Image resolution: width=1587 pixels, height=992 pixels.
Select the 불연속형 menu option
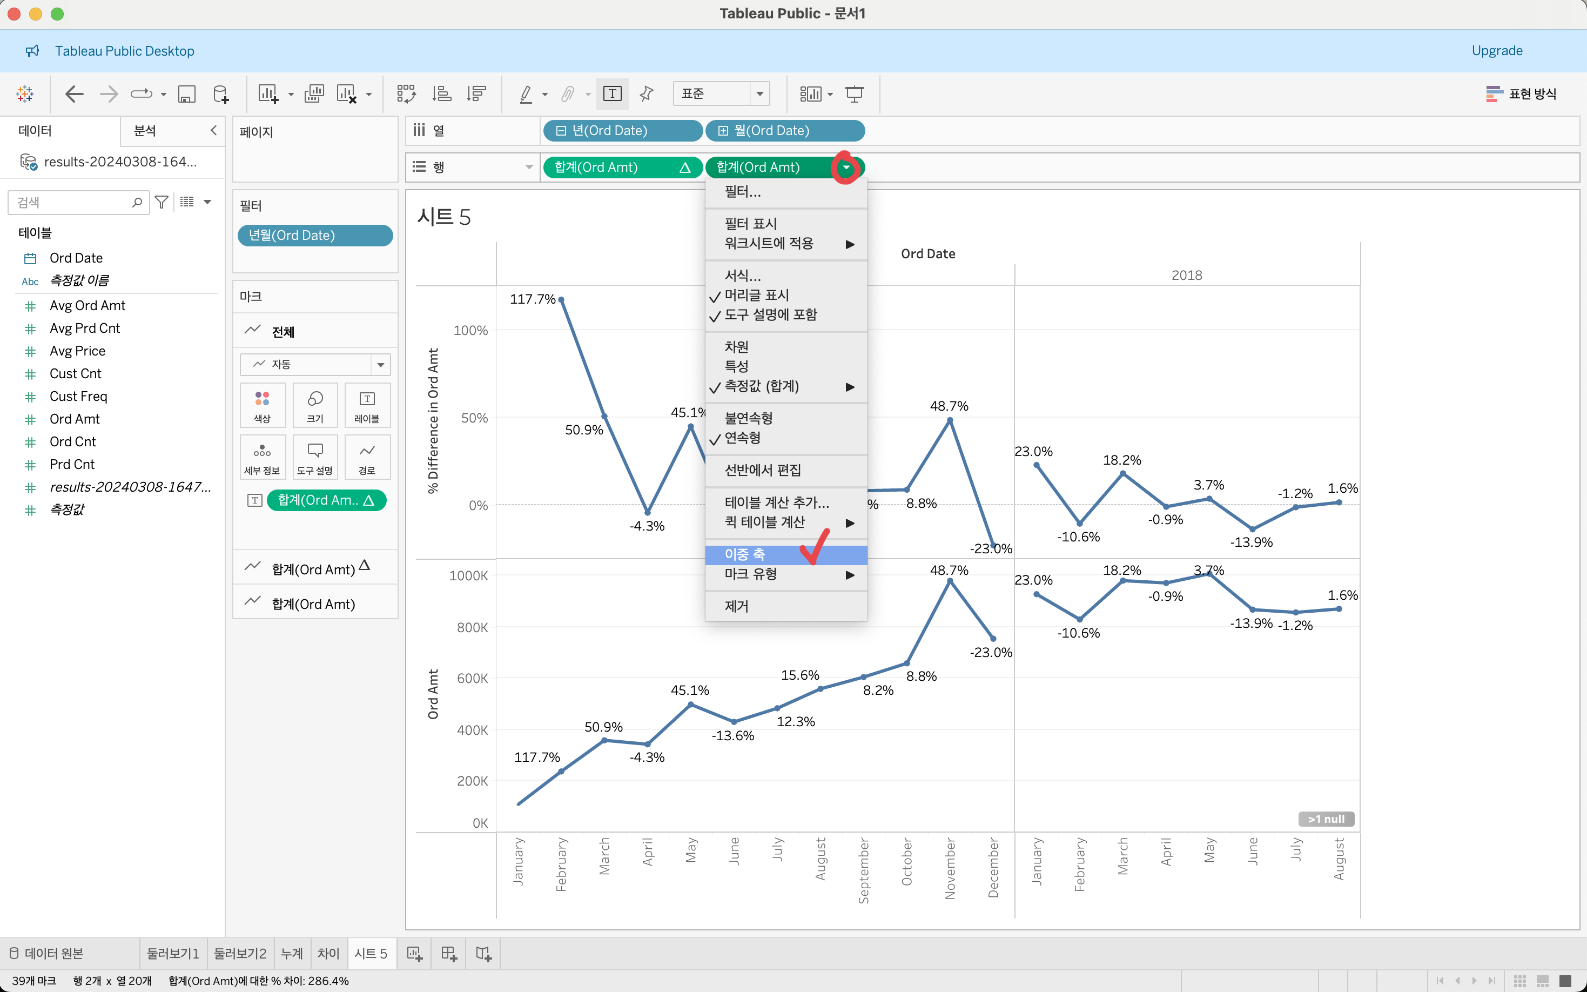tap(748, 418)
